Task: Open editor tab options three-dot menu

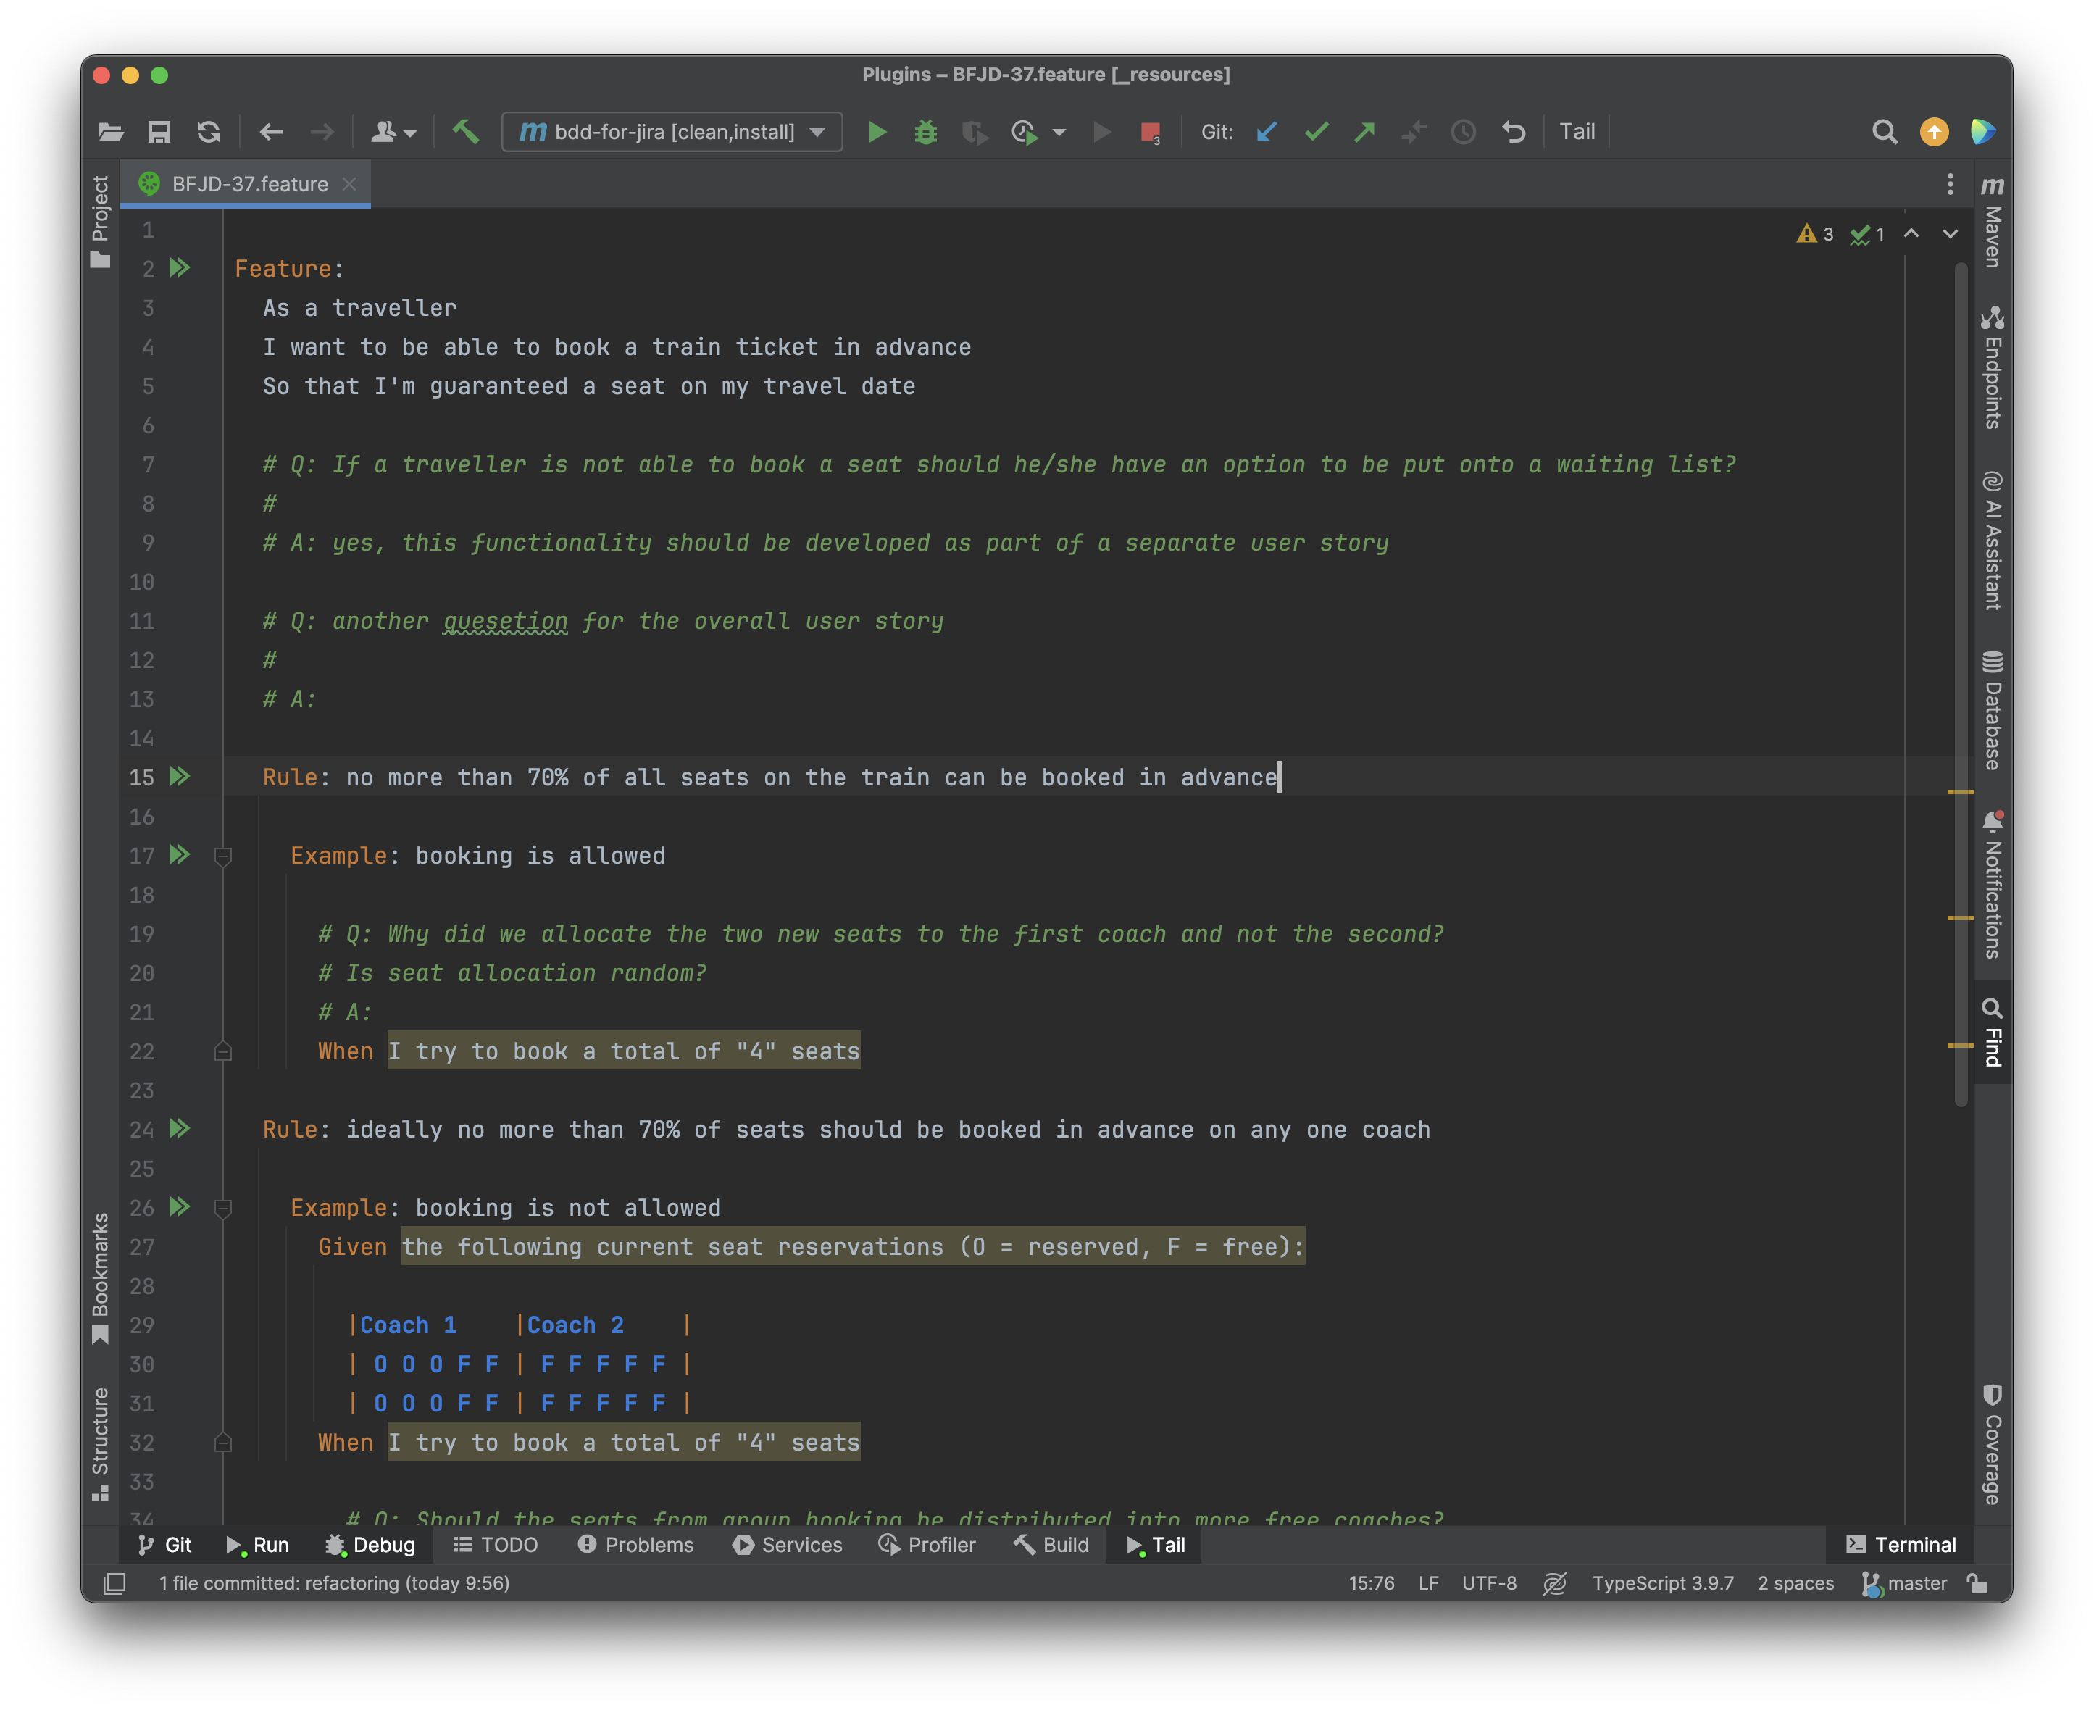Action: (1951, 184)
